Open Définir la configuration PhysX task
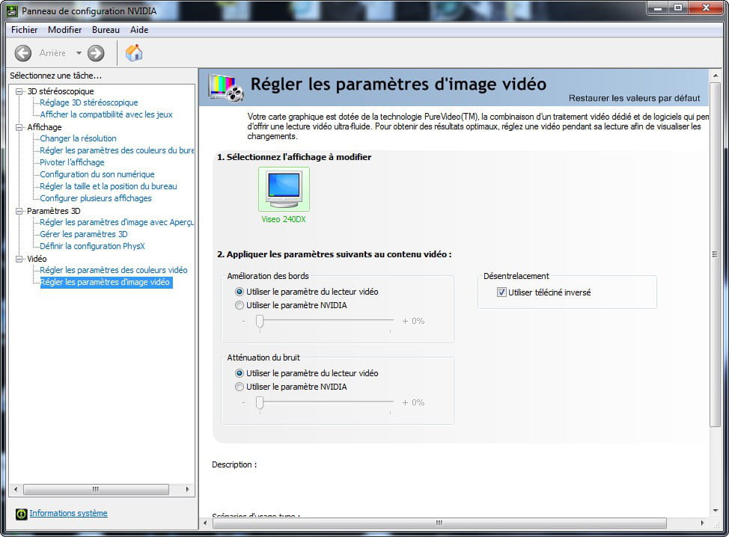 click(x=93, y=246)
